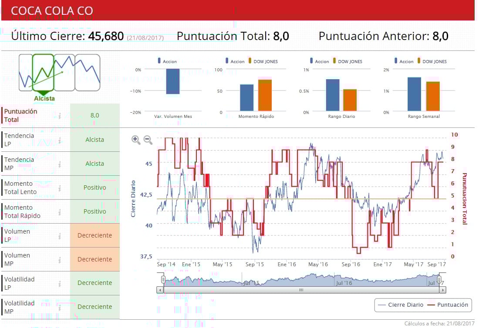Screen dimensions: 479x328
Task: Click the Rango Semanal chart caption
Action: point(424,117)
